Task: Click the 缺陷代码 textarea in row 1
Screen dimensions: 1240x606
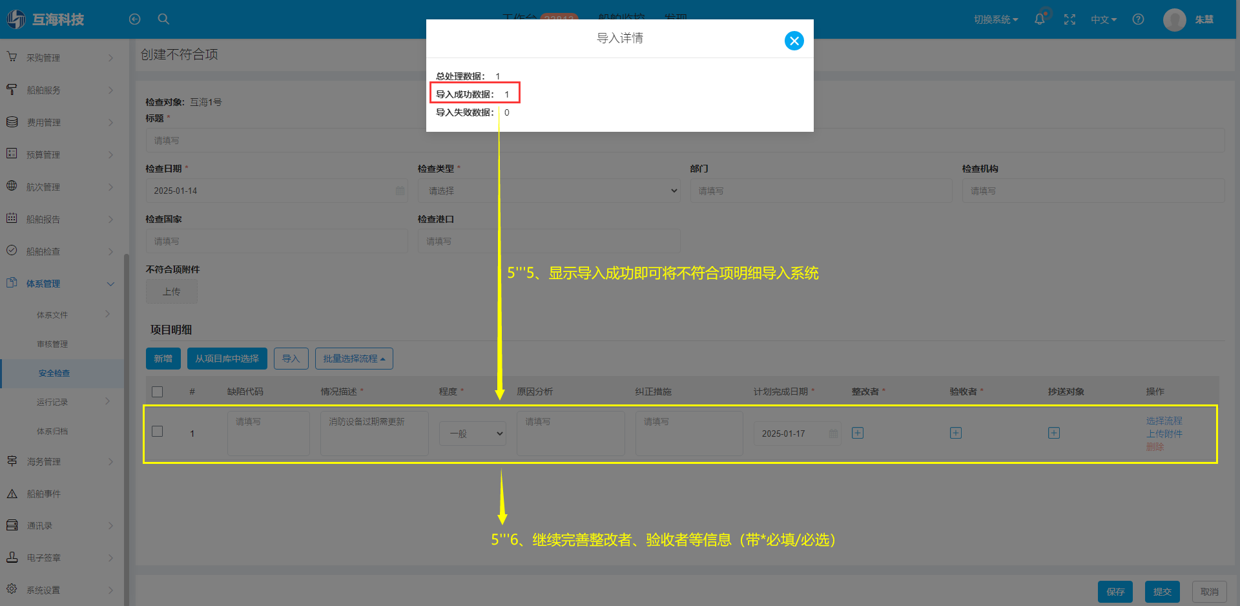Action: click(x=269, y=434)
